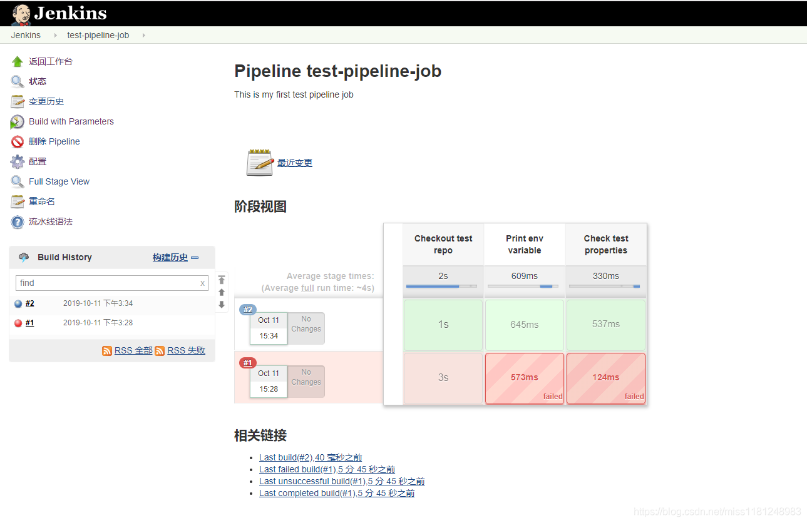The height and width of the screenshot is (523, 807).
Task: Click the 2019-10-11 下午3:28 timestamp
Action: pos(98,323)
